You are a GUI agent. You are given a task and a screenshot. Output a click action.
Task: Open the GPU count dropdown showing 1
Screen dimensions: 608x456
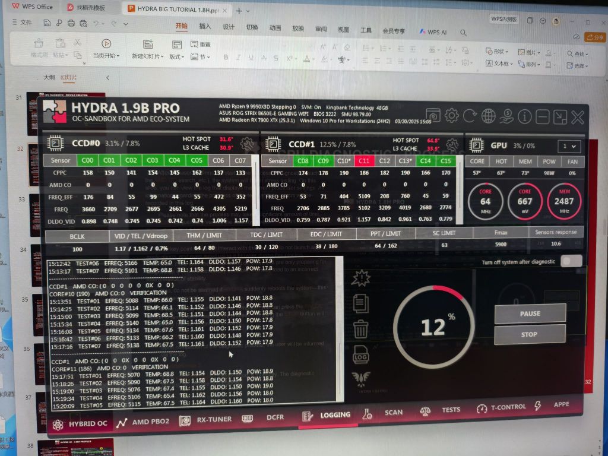(569, 146)
